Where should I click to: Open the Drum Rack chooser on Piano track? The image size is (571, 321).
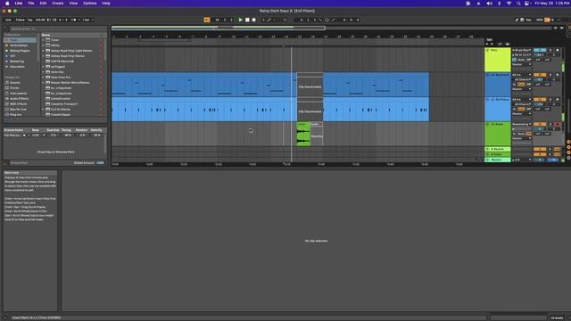521,50
